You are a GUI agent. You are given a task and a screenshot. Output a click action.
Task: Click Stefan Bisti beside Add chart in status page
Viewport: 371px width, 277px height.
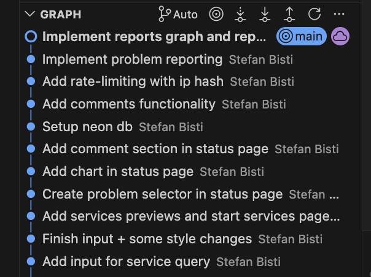point(232,172)
